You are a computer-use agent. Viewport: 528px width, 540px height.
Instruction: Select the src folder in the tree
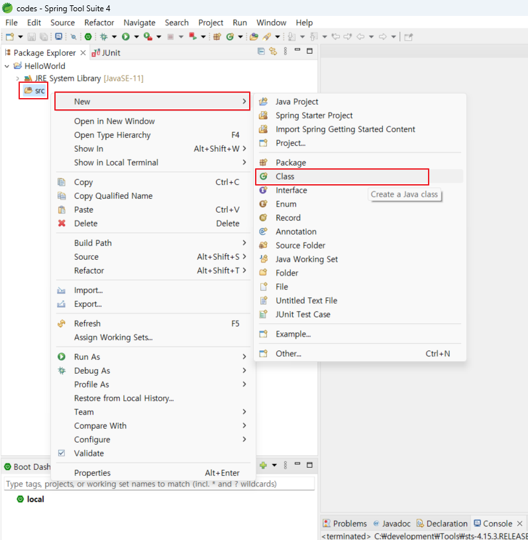[34, 91]
